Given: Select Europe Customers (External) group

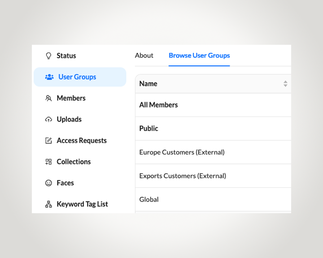Looking at the screenshot, I should point(213,152).
